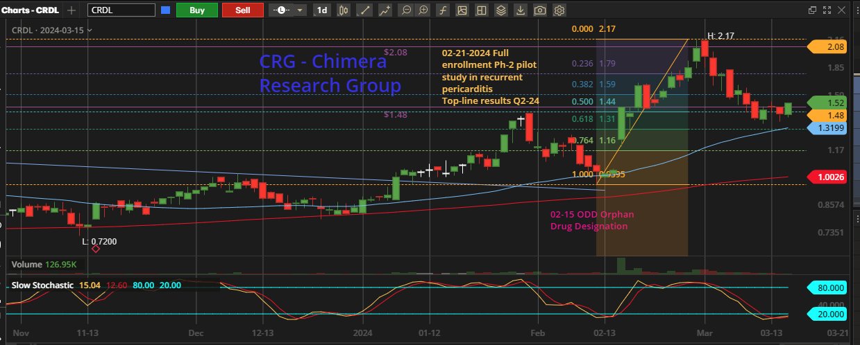Viewport: 860px width, 345px height.
Task: Take chart snapshot with camera icon
Action: pos(540,10)
